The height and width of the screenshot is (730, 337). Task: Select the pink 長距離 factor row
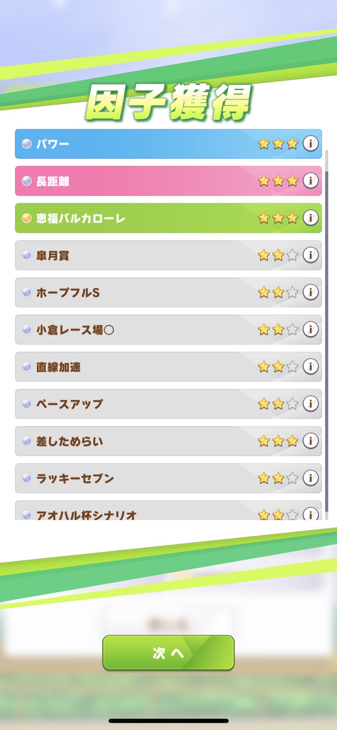pyautogui.click(x=168, y=181)
